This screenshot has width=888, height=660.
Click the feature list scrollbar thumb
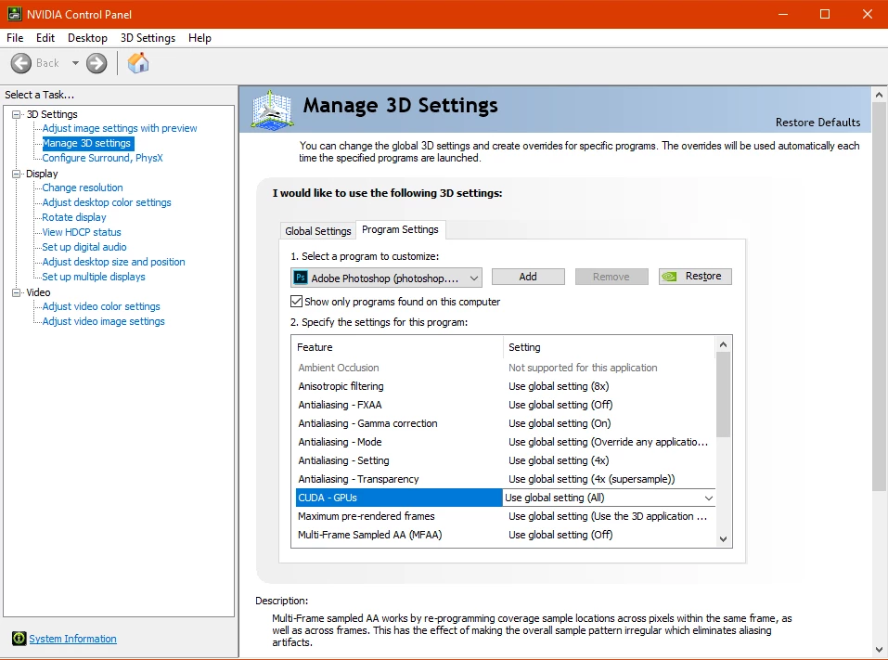723,395
